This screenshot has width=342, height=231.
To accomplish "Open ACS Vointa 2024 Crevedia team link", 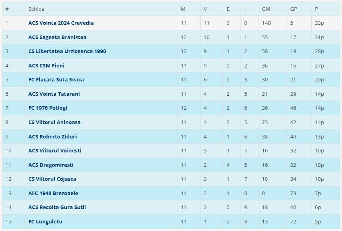I will point(61,23).
